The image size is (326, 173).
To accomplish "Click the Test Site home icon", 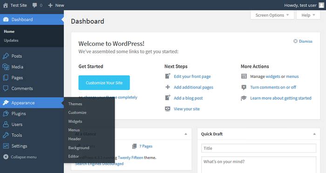I will pyautogui.click(x=6, y=5).
